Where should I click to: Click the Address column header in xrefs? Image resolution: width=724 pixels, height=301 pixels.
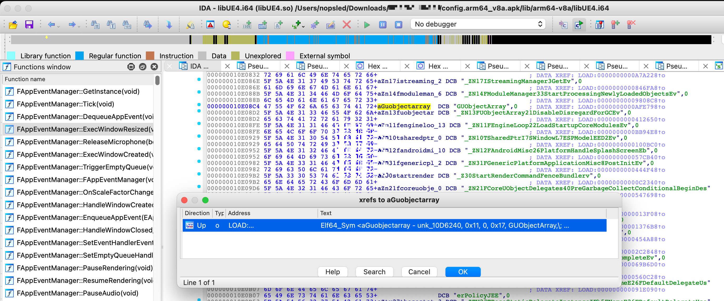tap(239, 213)
